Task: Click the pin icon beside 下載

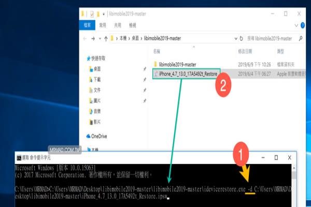Action: point(145,79)
